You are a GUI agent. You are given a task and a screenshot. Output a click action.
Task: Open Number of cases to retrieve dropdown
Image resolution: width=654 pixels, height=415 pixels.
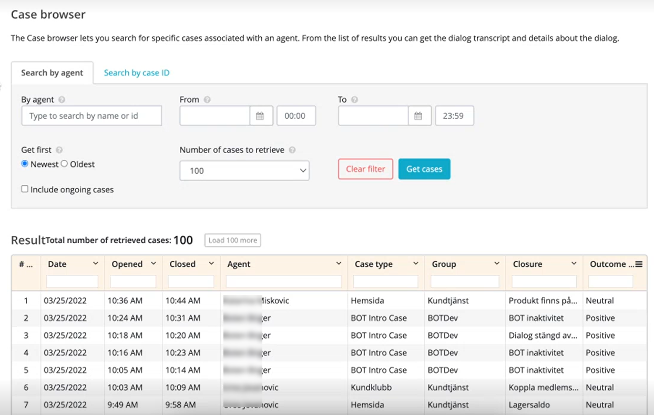[244, 171]
